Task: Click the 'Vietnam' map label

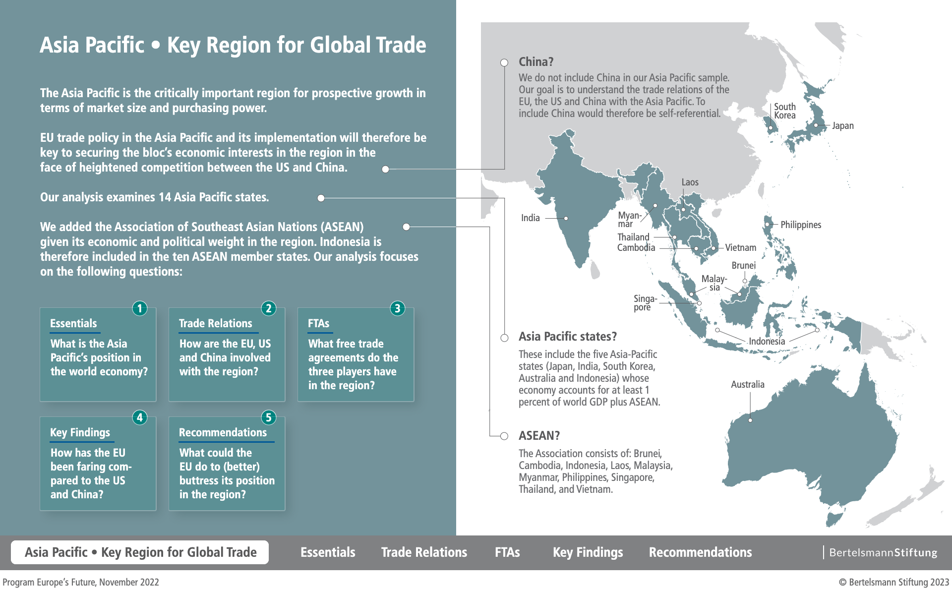Action: [741, 247]
